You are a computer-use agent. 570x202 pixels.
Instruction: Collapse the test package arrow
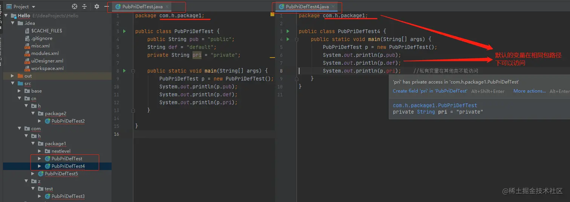pos(33,189)
